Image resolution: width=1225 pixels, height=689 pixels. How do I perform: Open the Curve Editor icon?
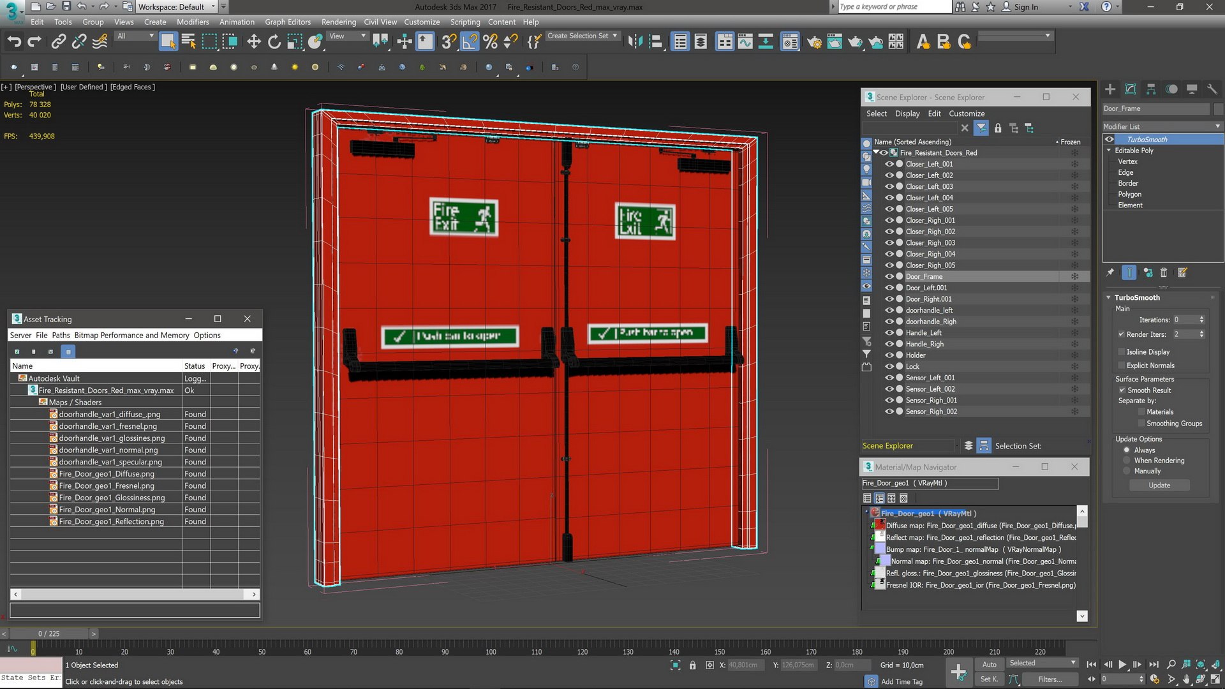point(745,41)
